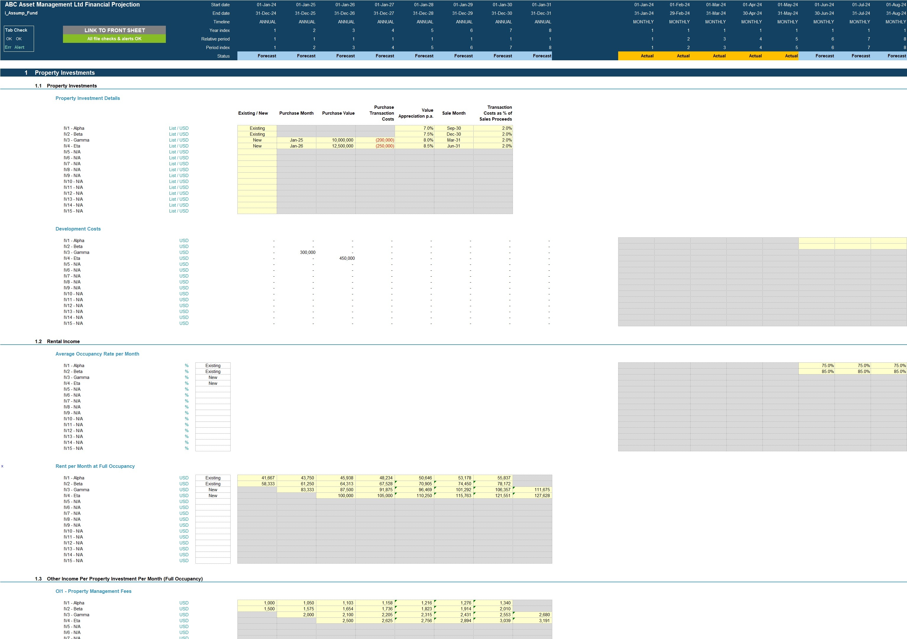Click List / USD label for IV1 - Alpha
Viewport: 907px width, 639px height.
(179, 128)
